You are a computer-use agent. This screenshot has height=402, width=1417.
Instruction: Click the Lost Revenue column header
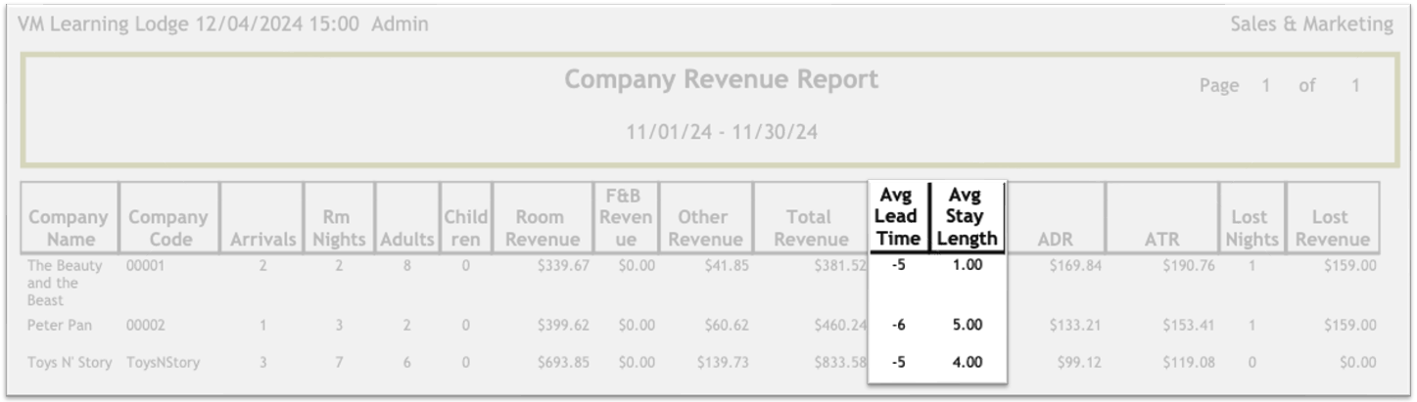point(1332,228)
